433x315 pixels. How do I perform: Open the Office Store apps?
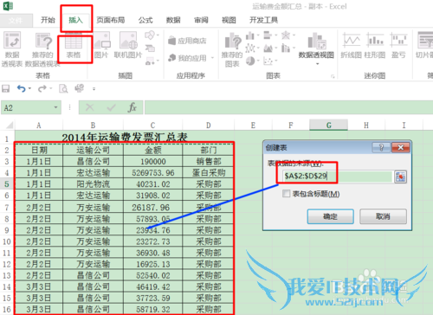point(187,41)
